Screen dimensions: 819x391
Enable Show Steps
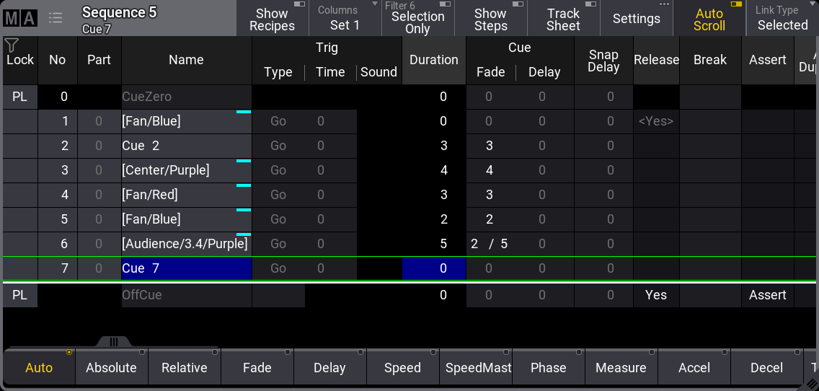point(490,19)
